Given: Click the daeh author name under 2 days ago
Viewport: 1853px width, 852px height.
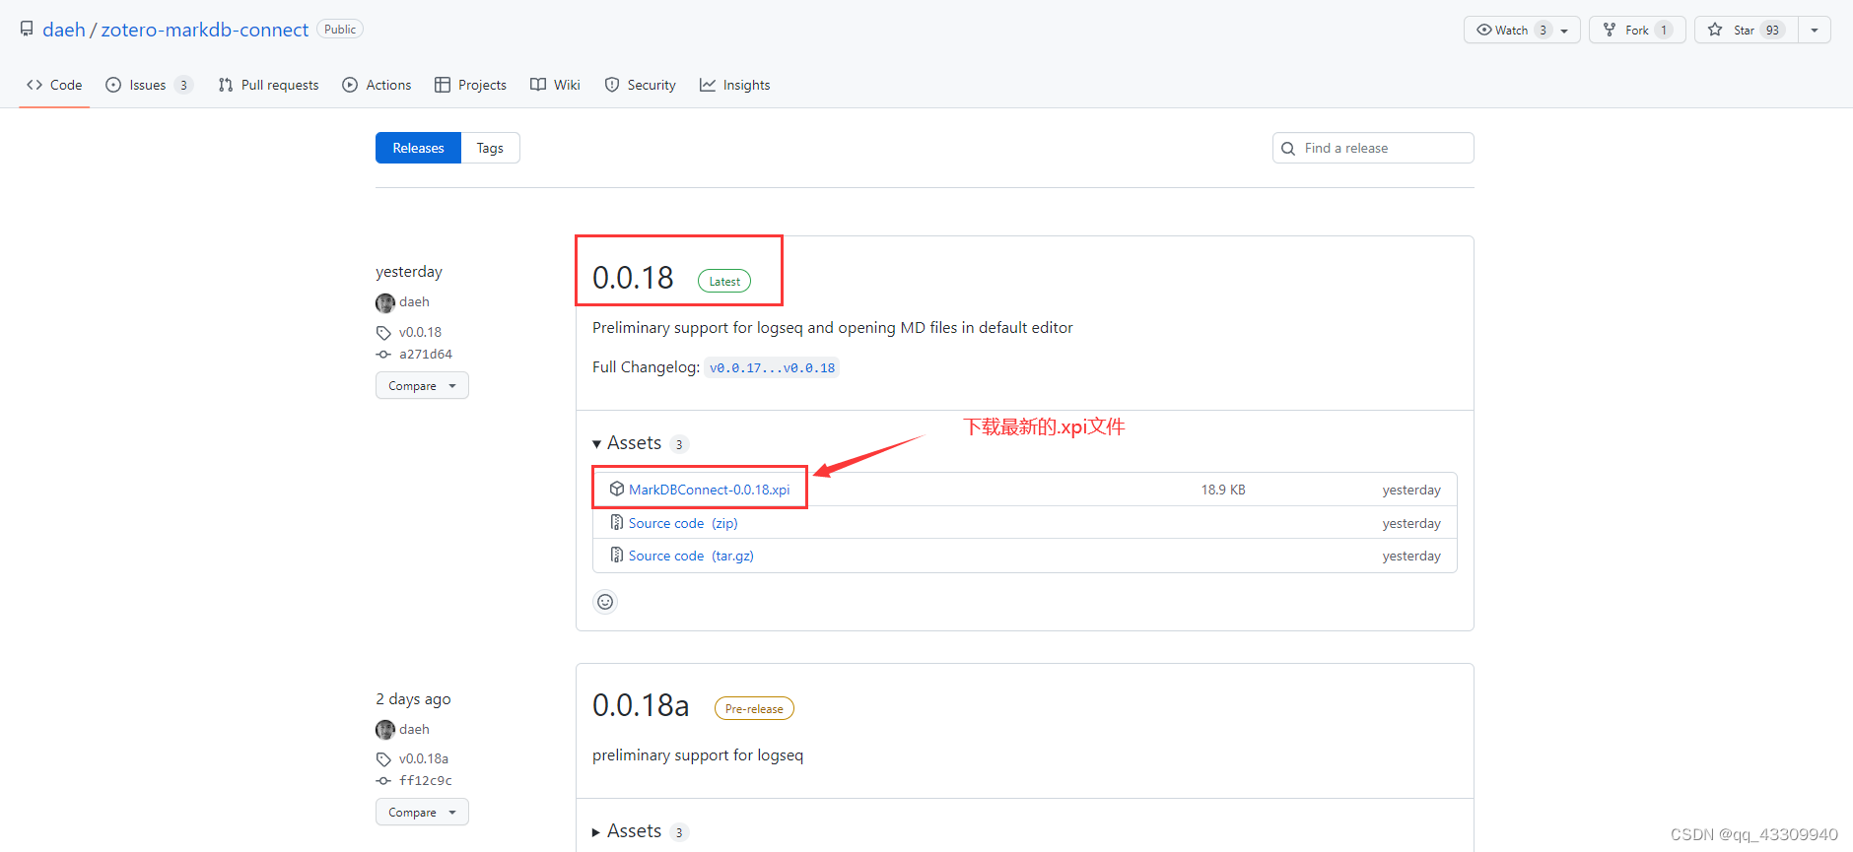Looking at the screenshot, I should 414,729.
